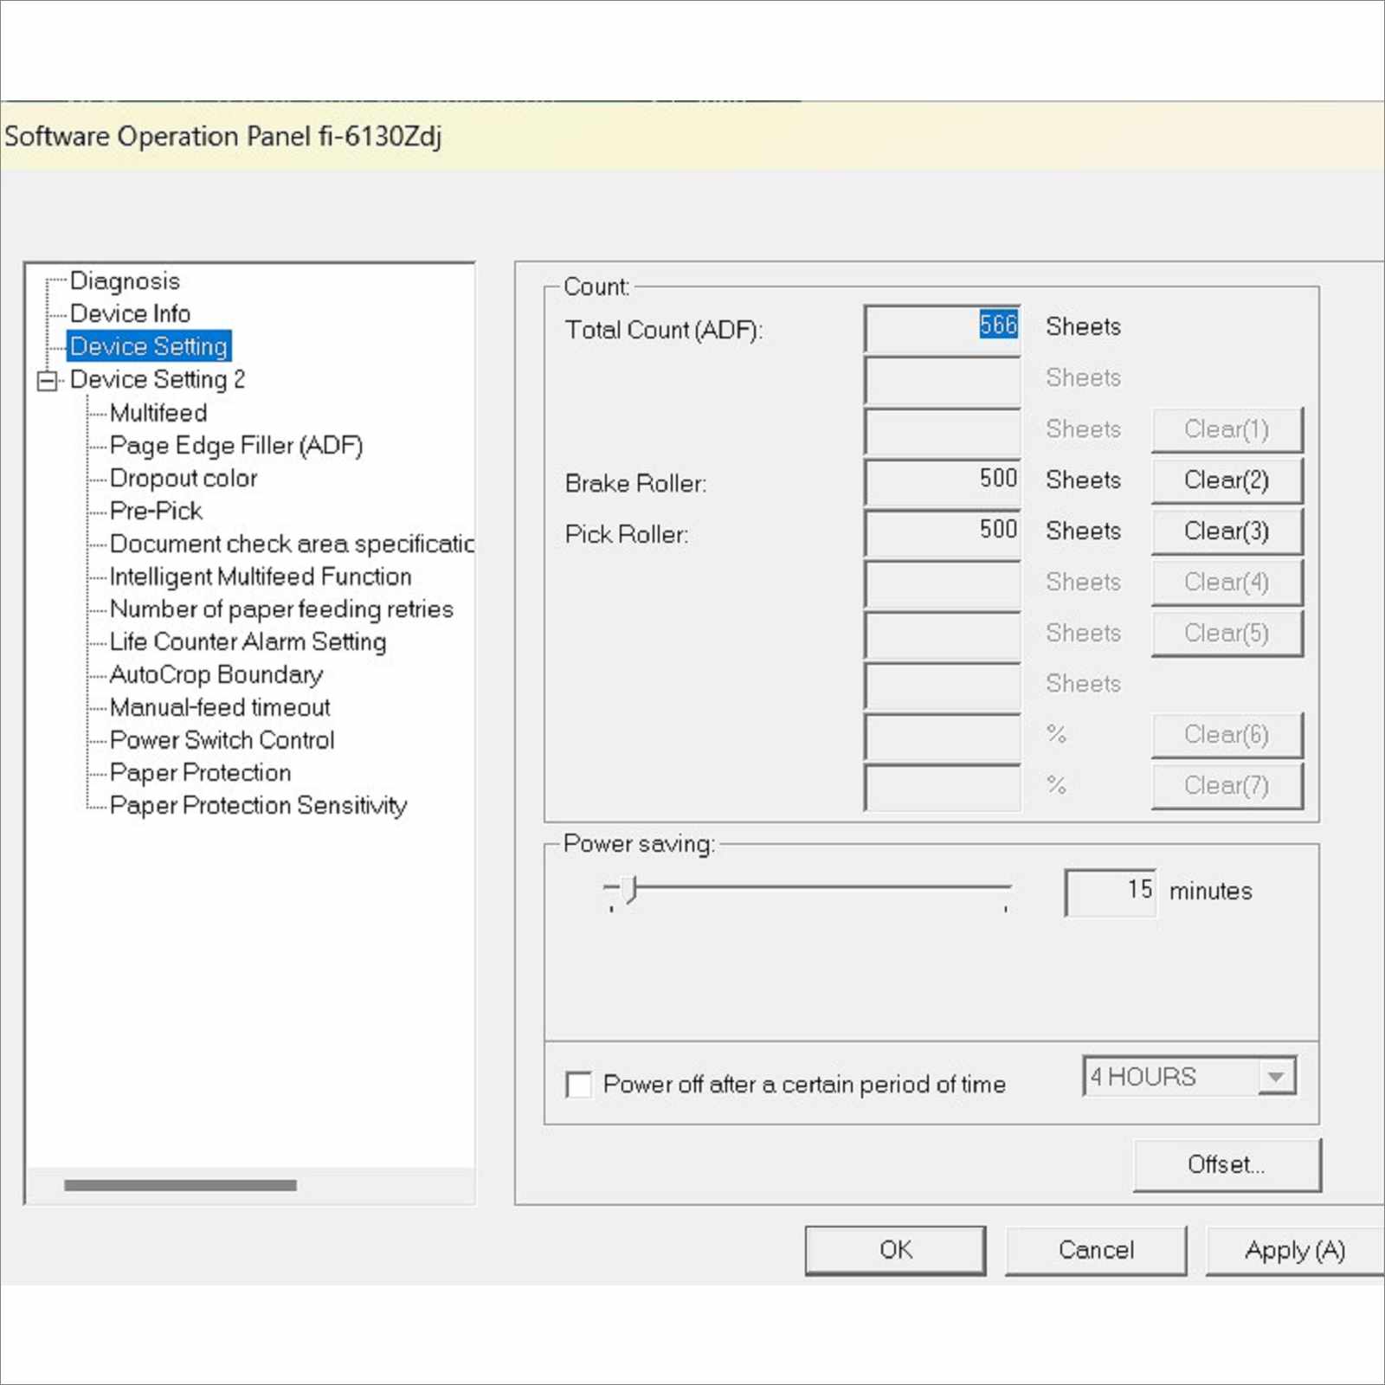This screenshot has width=1385, height=1385.
Task: Click the Total Count (ADF) field showing 566
Action: click(x=943, y=328)
